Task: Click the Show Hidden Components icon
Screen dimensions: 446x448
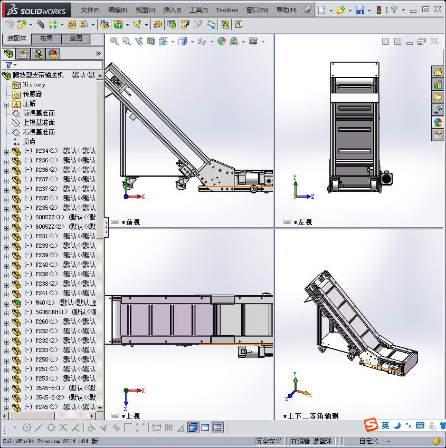Action: [104, 25]
